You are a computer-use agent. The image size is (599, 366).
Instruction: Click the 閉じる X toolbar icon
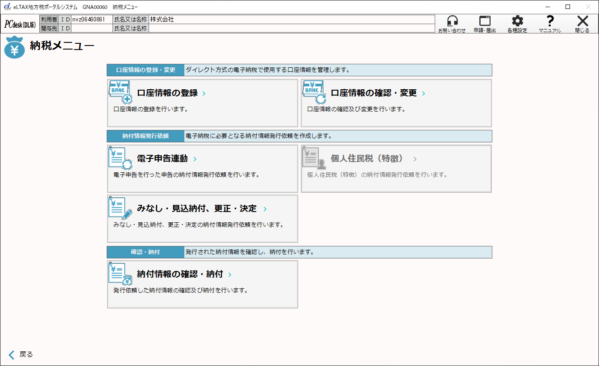coord(582,21)
